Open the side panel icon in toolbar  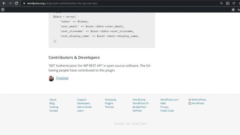coord(228,3)
